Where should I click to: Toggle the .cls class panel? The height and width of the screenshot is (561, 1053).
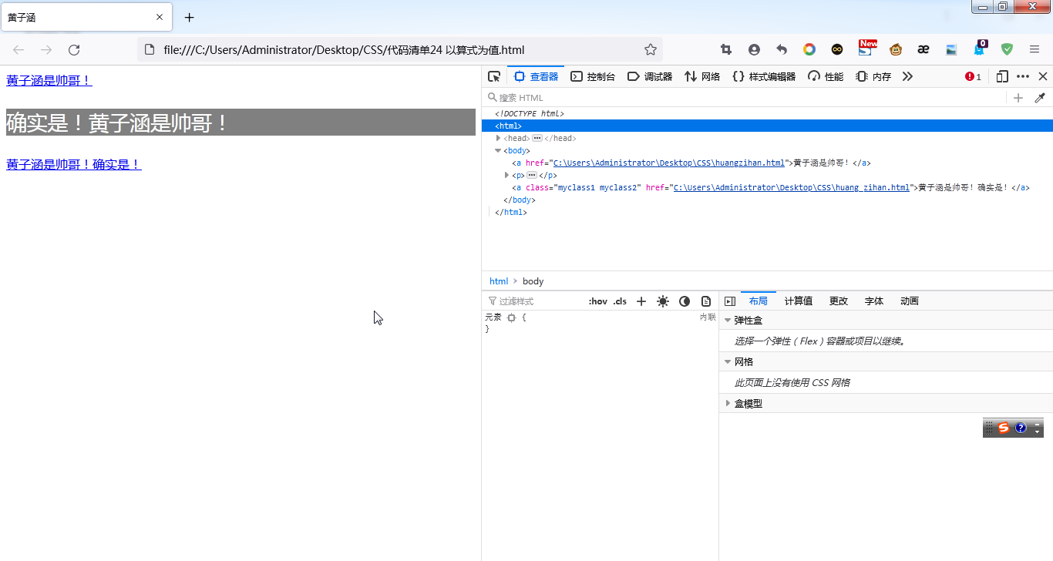coord(620,301)
